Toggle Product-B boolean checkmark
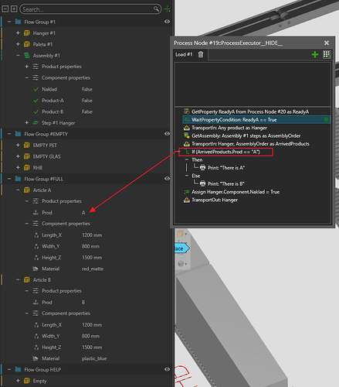Viewport: 339px width, 387px height. pyautogui.click(x=36, y=111)
